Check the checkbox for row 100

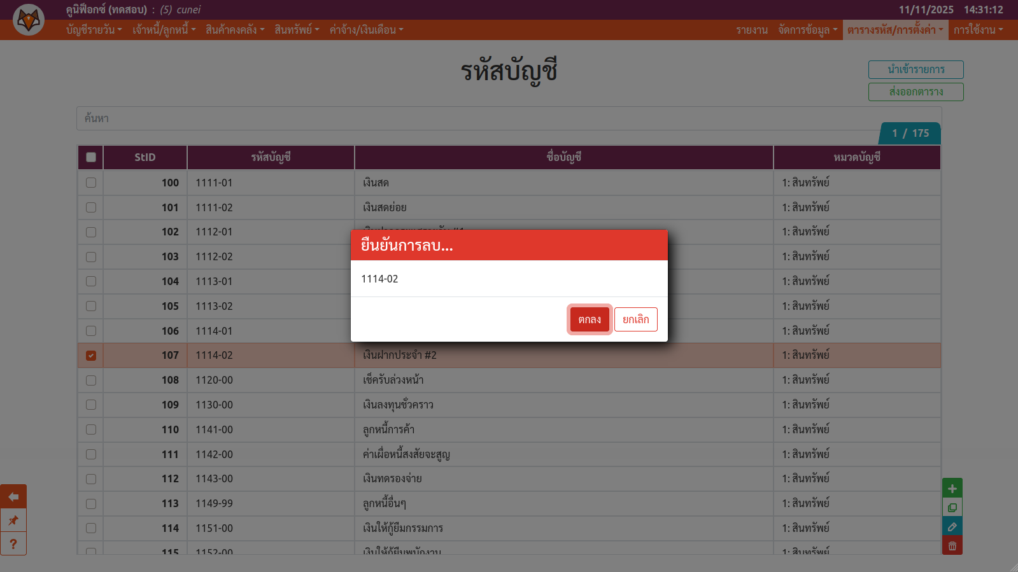click(91, 183)
